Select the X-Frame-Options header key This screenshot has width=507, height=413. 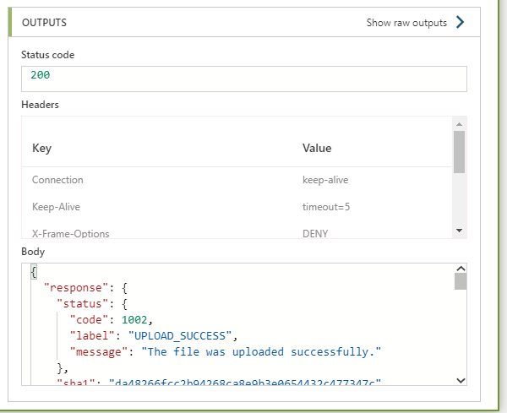[71, 233]
